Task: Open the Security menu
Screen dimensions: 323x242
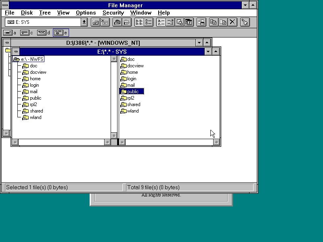Action: click(x=113, y=13)
